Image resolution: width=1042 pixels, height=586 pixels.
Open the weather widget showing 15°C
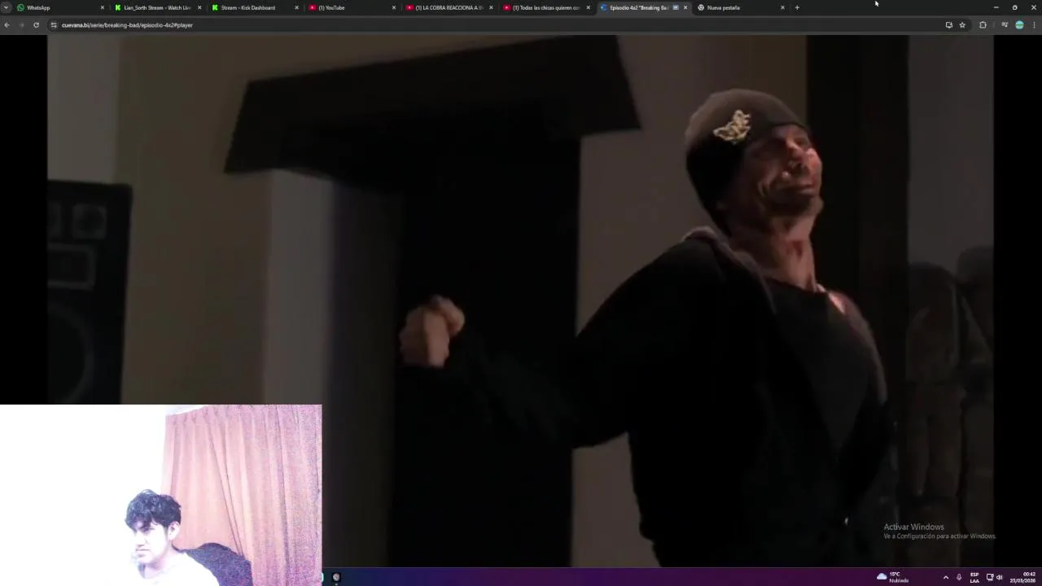[892, 577]
